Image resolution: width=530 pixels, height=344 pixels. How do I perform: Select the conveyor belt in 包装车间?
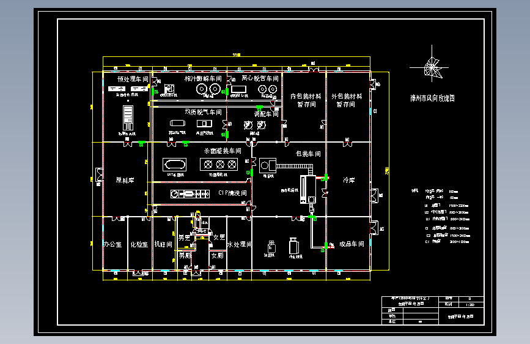click(x=295, y=166)
